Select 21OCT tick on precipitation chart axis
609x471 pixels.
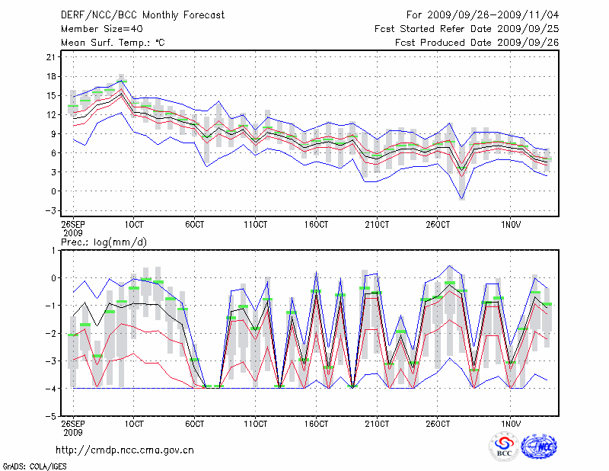click(x=376, y=423)
